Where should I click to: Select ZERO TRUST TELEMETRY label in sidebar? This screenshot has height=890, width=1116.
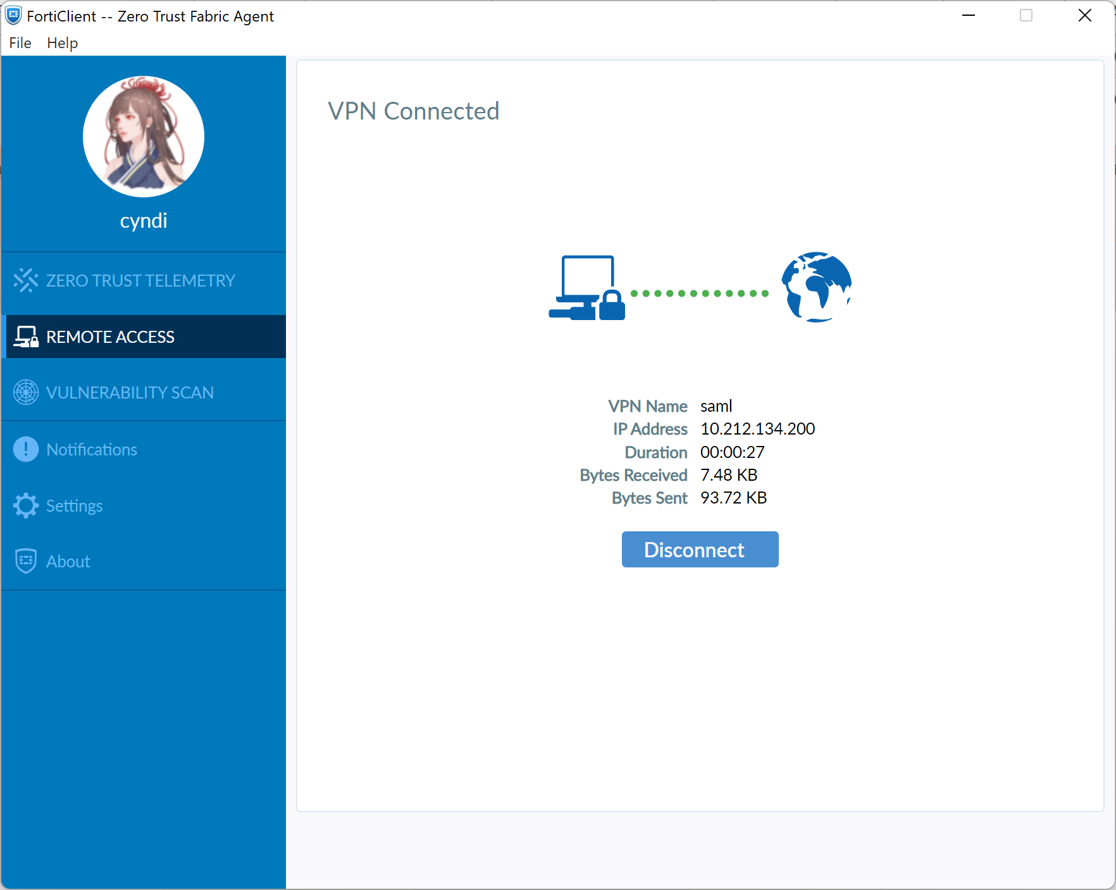pyautogui.click(x=140, y=280)
